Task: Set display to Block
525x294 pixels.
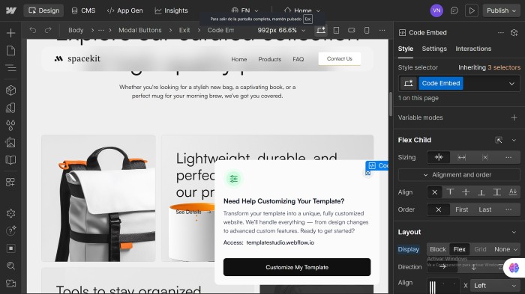Action: [437, 249]
